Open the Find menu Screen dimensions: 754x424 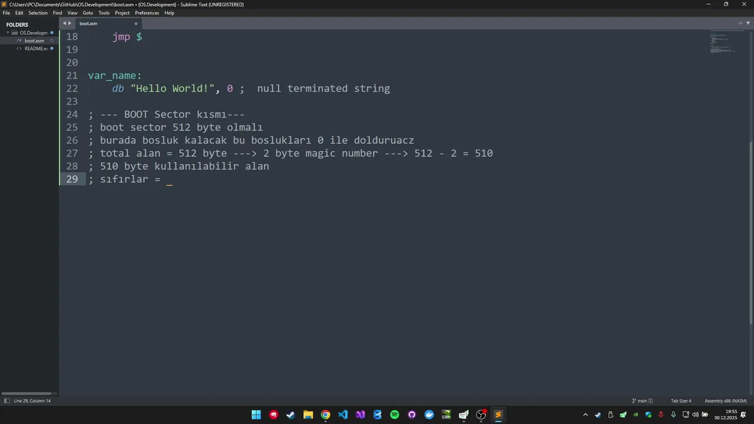tap(57, 13)
